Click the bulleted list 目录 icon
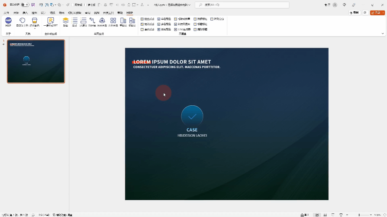 [75, 20]
